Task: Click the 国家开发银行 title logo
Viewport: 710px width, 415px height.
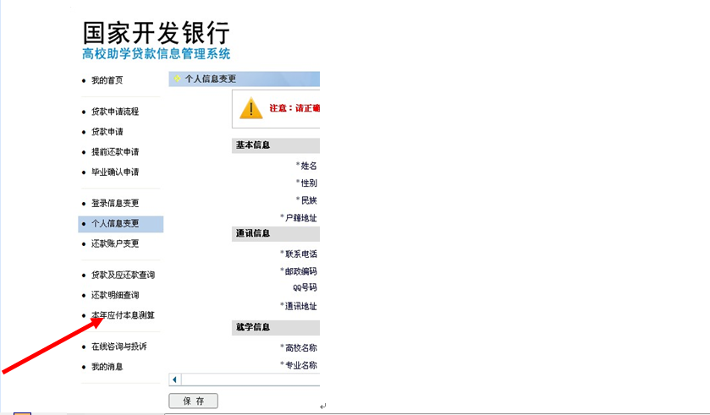Action: pyautogui.click(x=156, y=32)
